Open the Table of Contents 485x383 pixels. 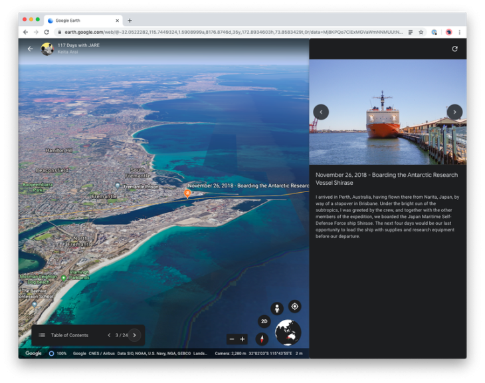tap(64, 335)
